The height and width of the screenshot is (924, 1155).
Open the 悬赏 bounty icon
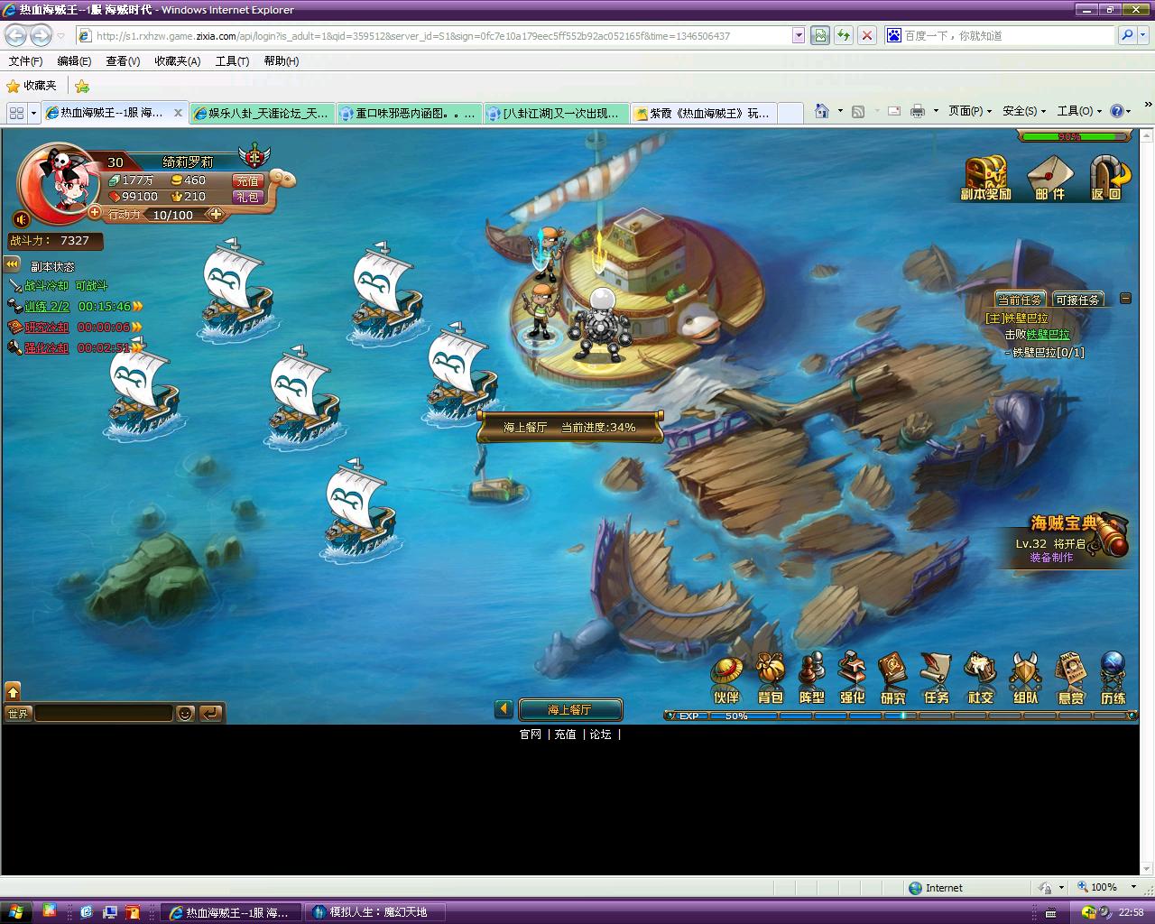(1070, 679)
